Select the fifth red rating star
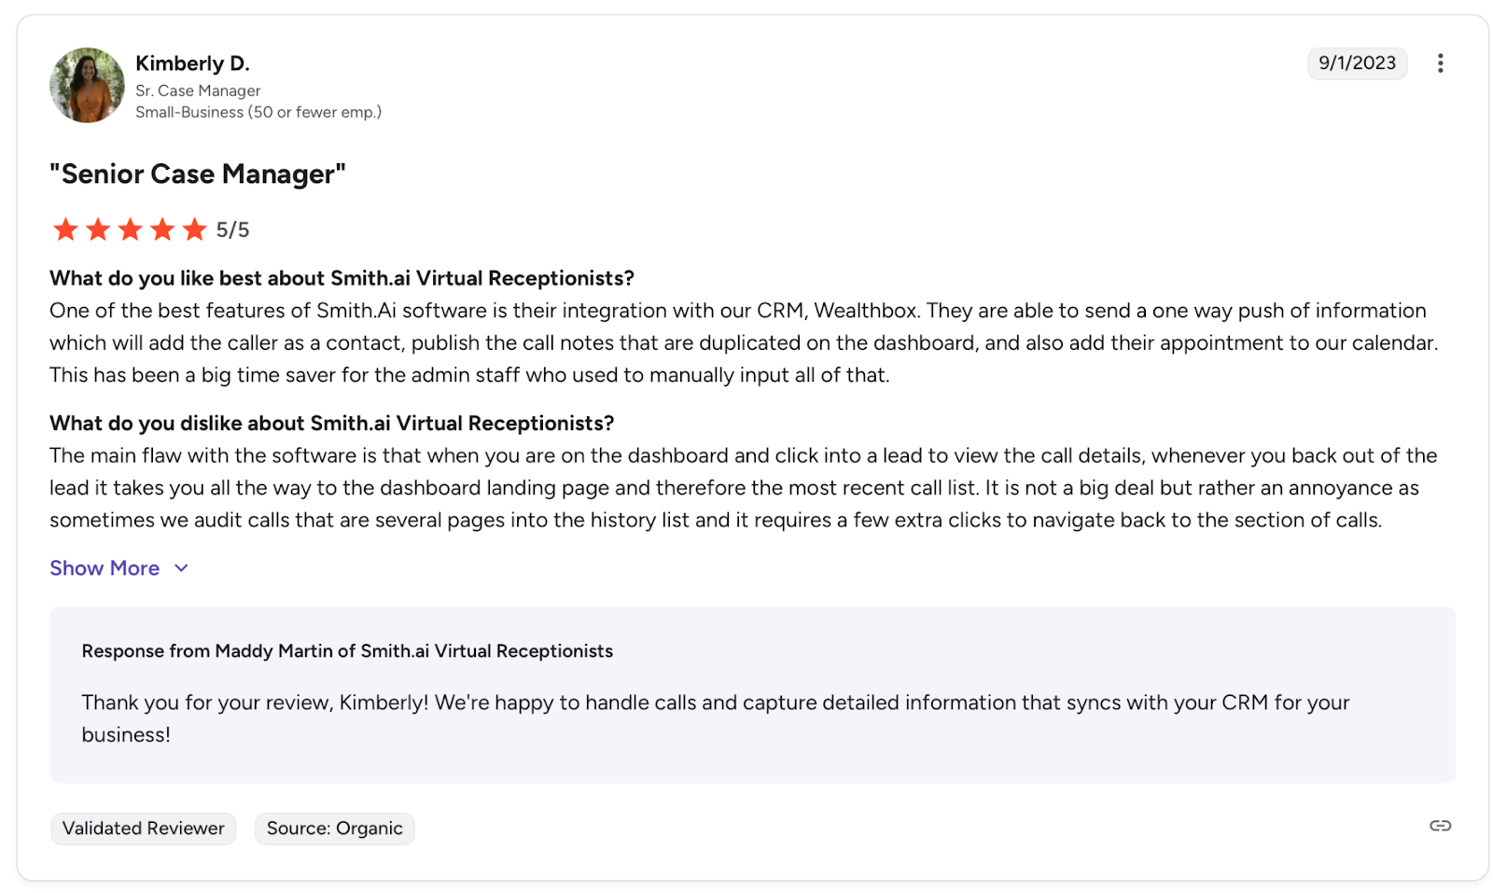1493x893 pixels. [194, 230]
